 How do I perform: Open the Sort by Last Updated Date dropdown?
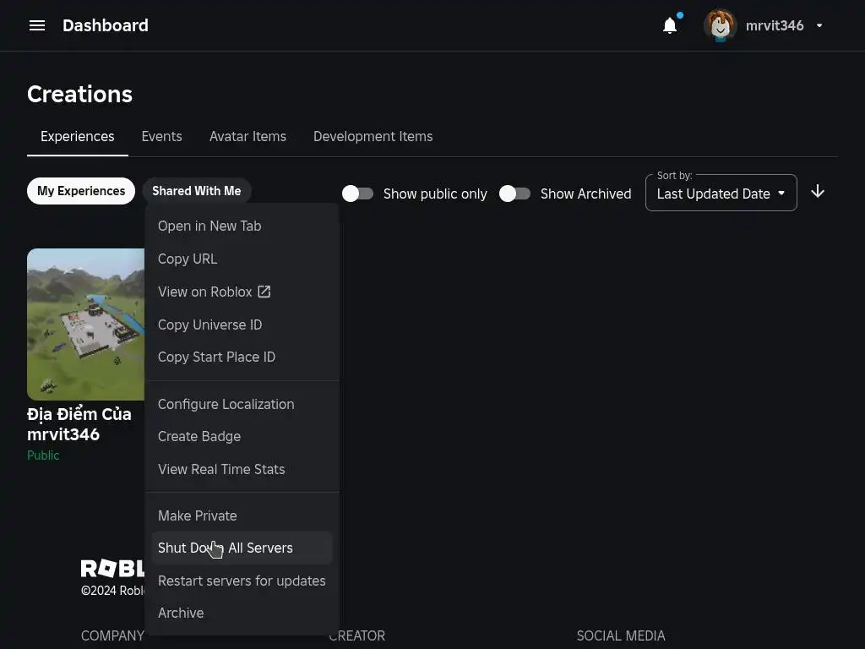pyautogui.click(x=721, y=194)
